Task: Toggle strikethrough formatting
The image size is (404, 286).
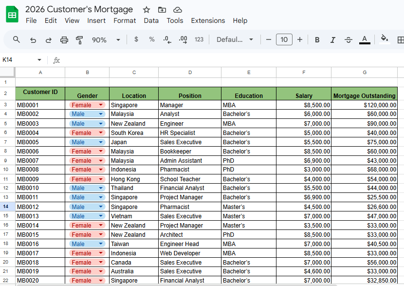Action: pyautogui.click(x=349, y=40)
